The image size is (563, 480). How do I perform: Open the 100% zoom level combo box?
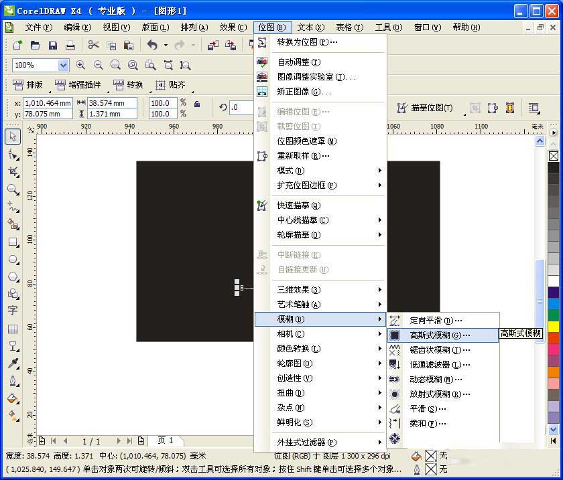(x=64, y=65)
